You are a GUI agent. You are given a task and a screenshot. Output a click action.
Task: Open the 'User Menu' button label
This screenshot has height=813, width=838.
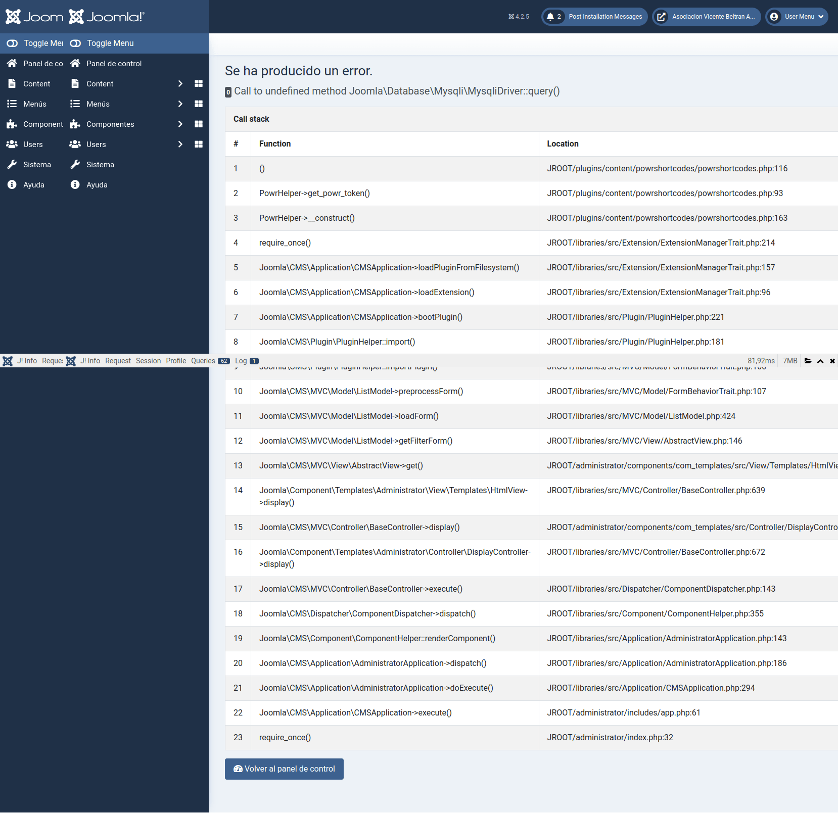(x=800, y=17)
